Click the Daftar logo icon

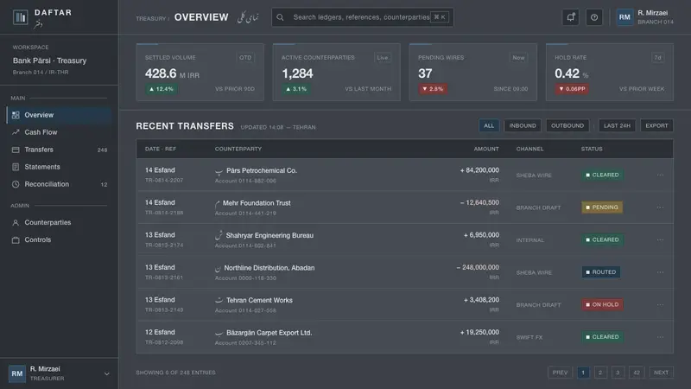[20, 17]
